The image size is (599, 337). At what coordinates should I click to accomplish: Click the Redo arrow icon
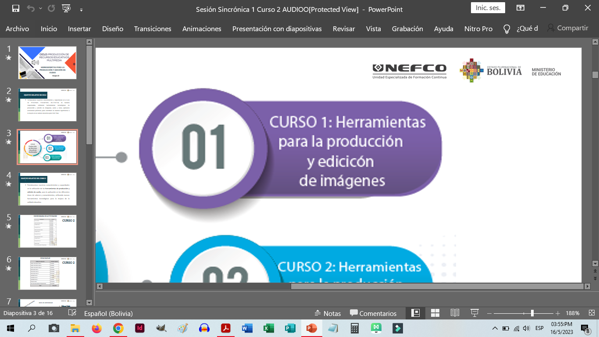[x=51, y=8]
